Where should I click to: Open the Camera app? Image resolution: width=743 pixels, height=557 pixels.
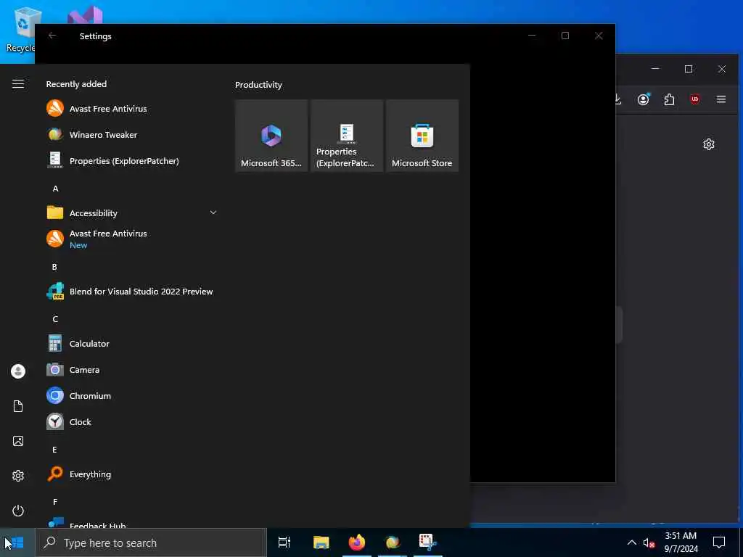click(132, 369)
